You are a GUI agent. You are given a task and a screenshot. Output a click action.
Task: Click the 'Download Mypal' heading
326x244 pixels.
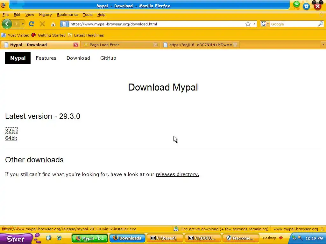163,87
